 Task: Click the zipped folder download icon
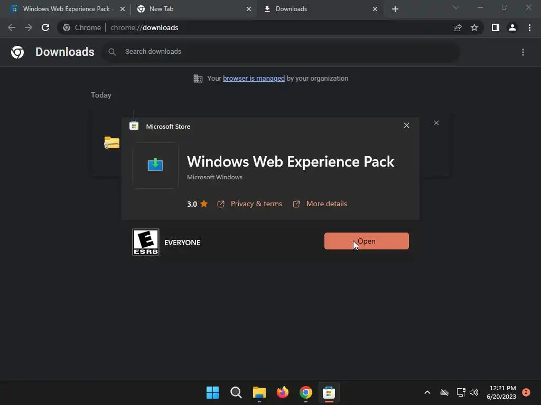point(112,142)
